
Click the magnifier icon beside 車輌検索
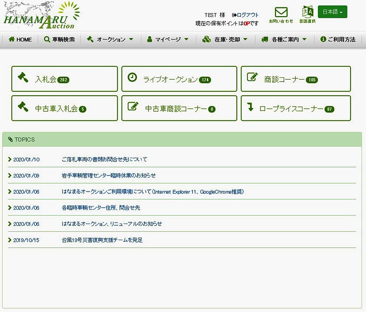[47, 39]
